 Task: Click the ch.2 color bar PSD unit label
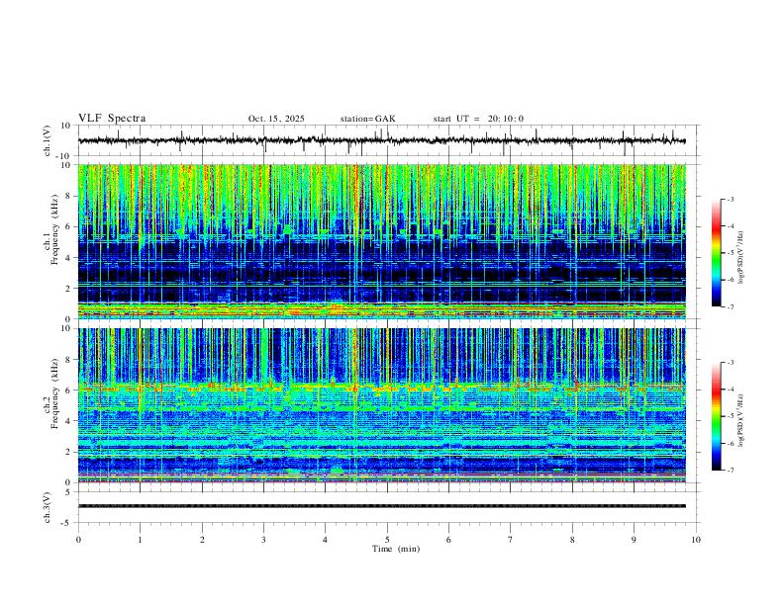pos(741,421)
